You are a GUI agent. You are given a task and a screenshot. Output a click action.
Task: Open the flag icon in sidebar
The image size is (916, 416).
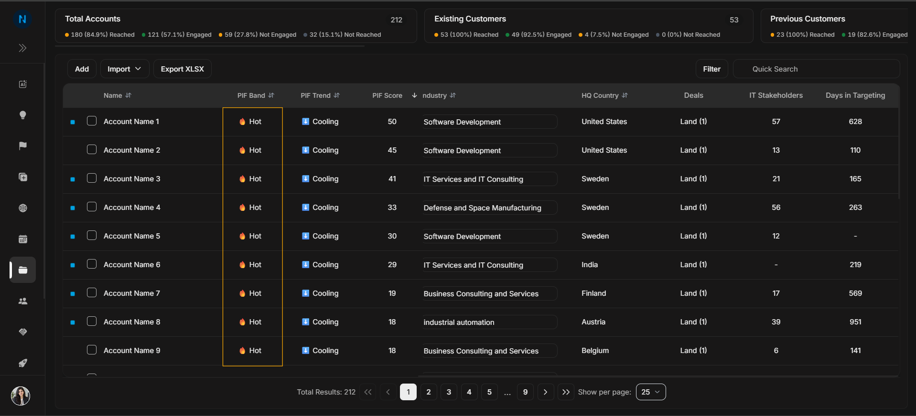pos(22,146)
